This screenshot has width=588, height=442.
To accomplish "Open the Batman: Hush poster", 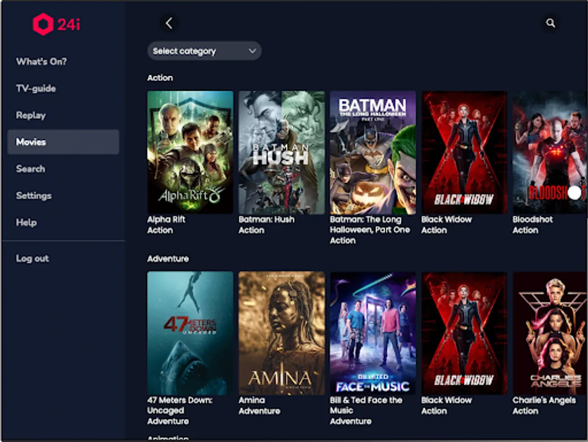I will 281,152.
